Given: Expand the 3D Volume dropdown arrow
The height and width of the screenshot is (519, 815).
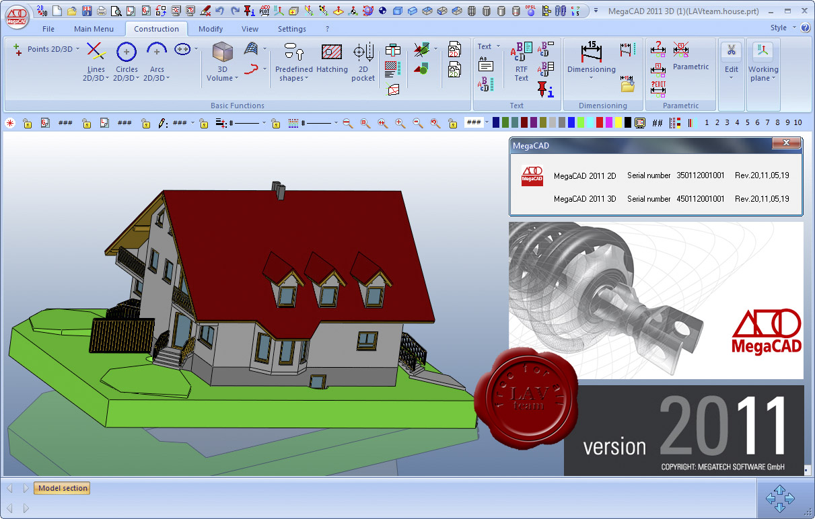Looking at the screenshot, I should (237, 79).
